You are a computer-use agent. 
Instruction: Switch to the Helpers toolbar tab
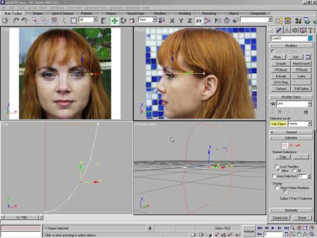111,14
